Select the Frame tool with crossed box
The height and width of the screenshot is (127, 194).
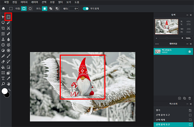[3, 73]
